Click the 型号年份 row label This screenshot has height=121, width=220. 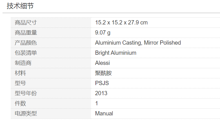click(26, 93)
